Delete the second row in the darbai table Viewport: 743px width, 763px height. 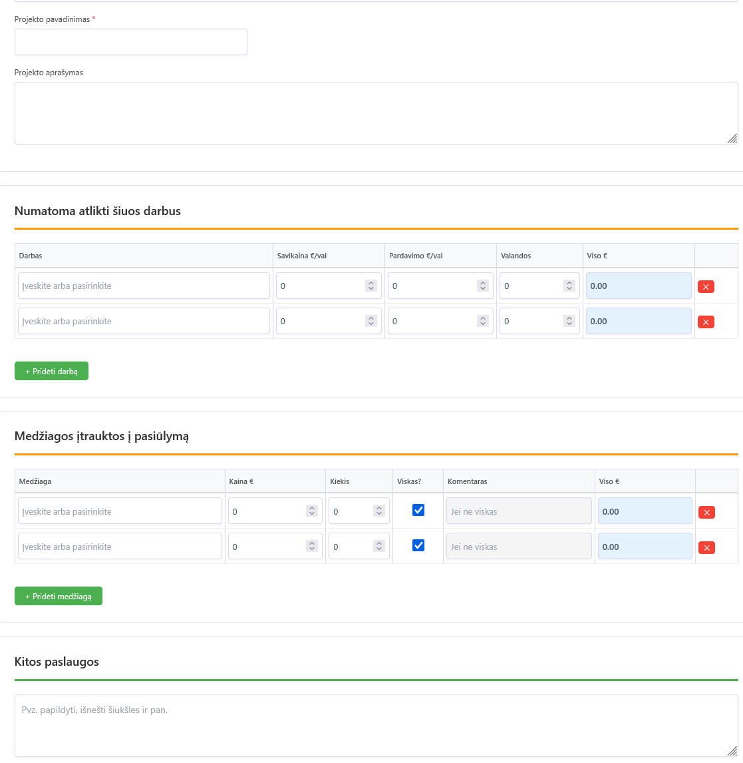(706, 322)
